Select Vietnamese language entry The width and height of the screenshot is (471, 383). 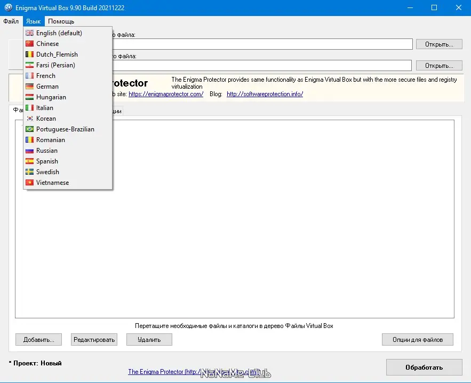pos(68,183)
